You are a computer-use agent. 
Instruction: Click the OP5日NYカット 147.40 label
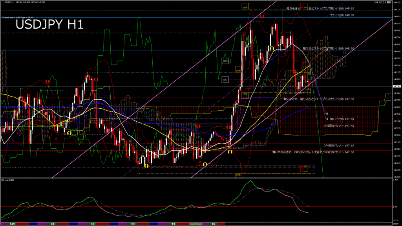[x=339, y=126]
